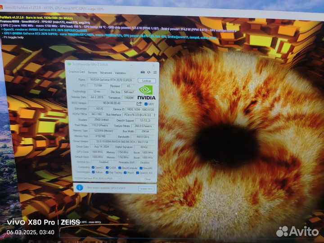Toggle the UEFI checkbox

click(x=146, y=104)
